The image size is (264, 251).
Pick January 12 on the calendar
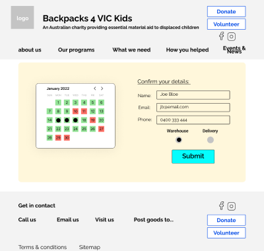(x=92, y=111)
